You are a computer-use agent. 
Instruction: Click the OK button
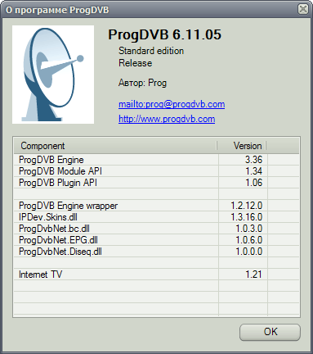click(x=270, y=332)
